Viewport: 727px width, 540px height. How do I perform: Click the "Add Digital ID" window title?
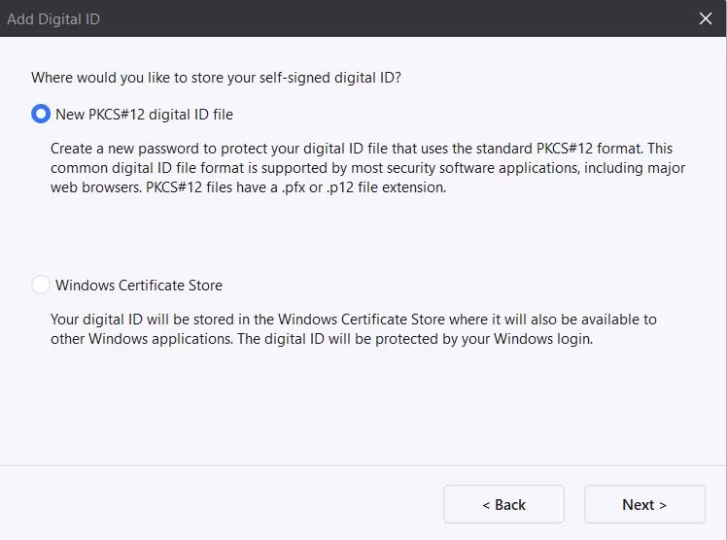53,18
